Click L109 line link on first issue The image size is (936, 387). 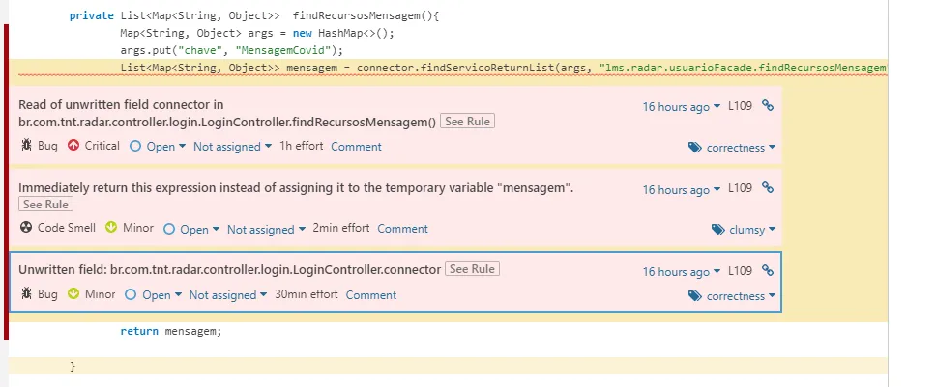740,106
